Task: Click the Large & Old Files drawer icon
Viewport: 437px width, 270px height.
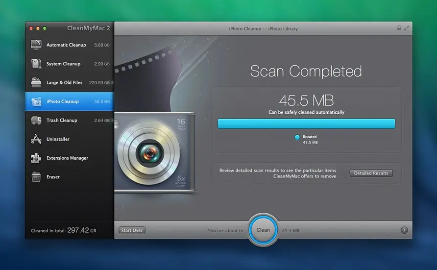Action: point(36,82)
